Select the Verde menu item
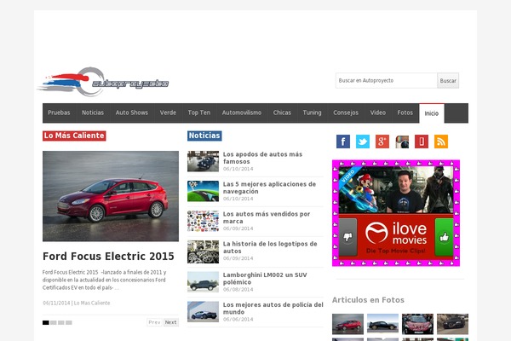The image size is (511, 341). [x=168, y=113]
